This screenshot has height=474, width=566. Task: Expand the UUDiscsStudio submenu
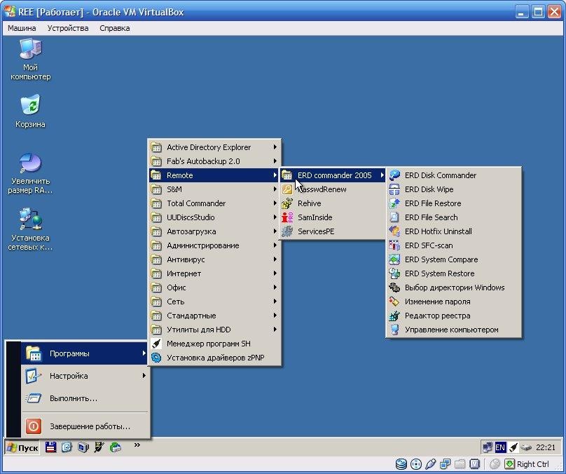pyautogui.click(x=215, y=217)
